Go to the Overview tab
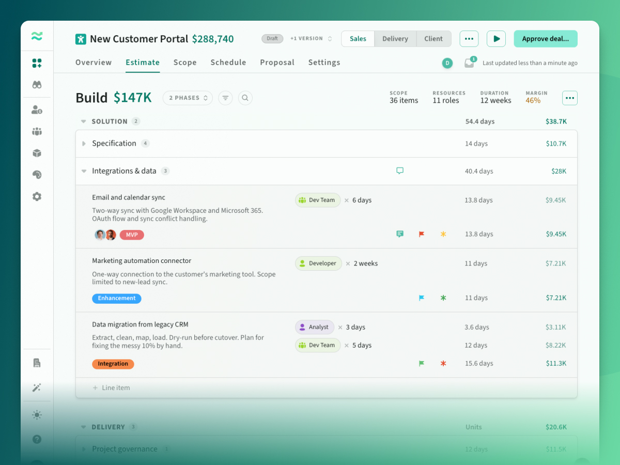 (94, 63)
